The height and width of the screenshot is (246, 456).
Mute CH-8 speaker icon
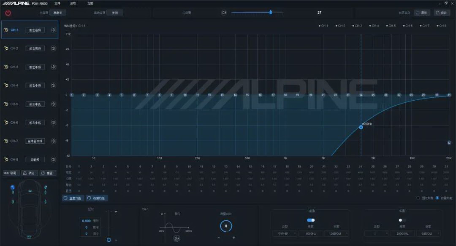54,160
